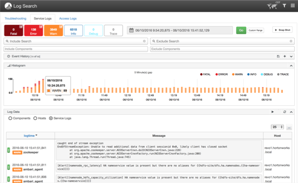Toggle the Fatal level checkbox
The width and height of the screenshot is (298, 183).
pos(21,27)
